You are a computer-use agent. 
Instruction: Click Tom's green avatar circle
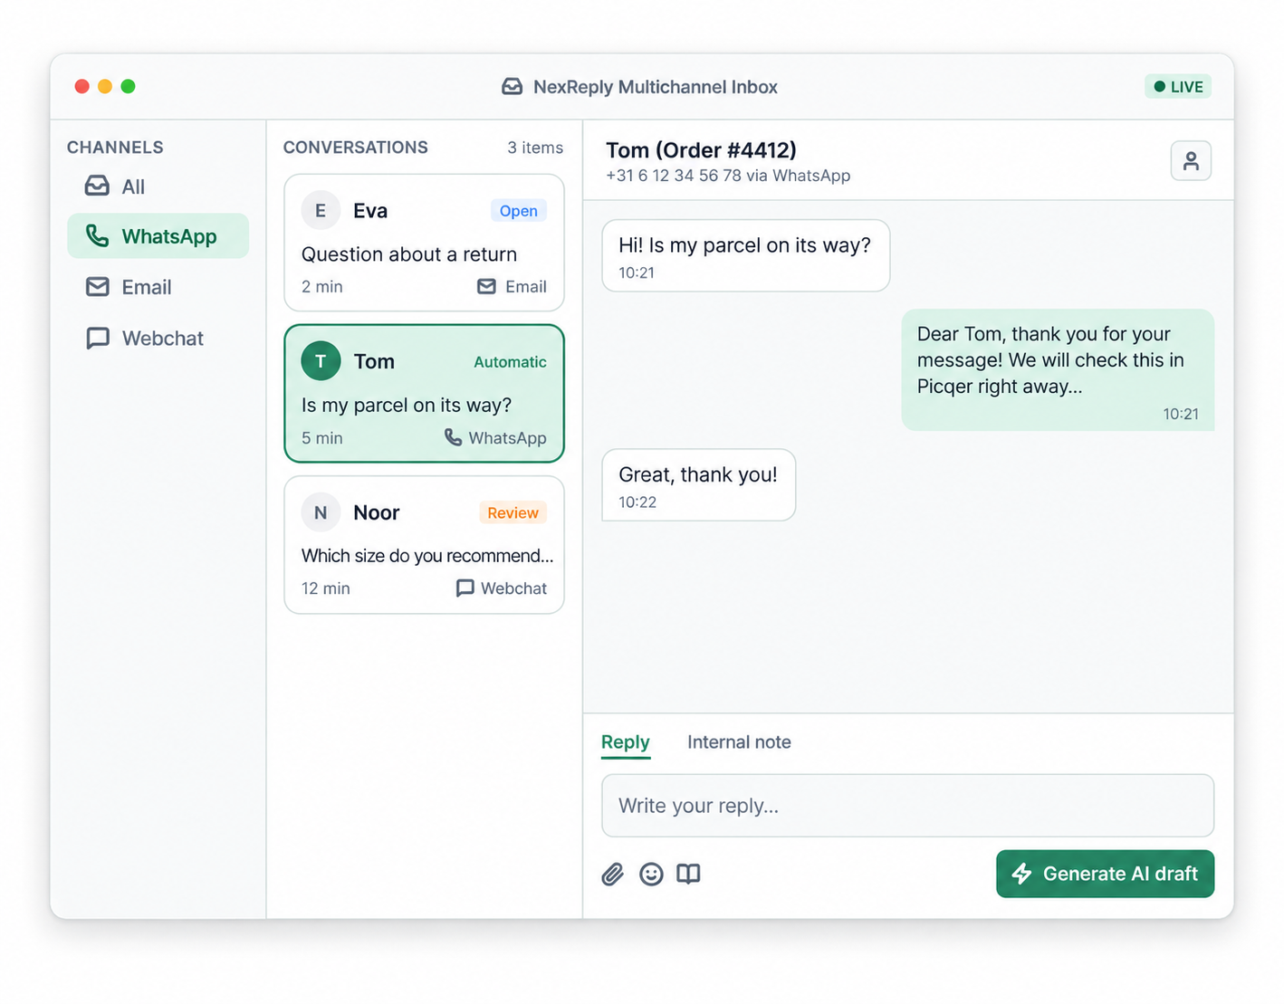321,361
